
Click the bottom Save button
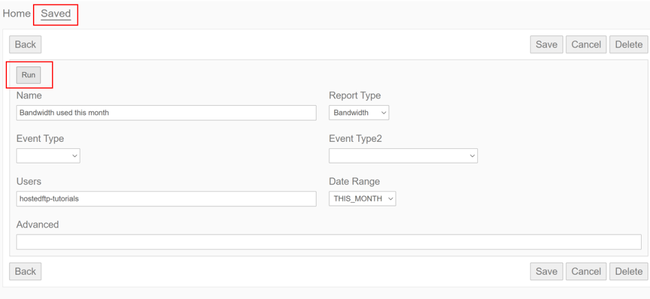pos(546,271)
